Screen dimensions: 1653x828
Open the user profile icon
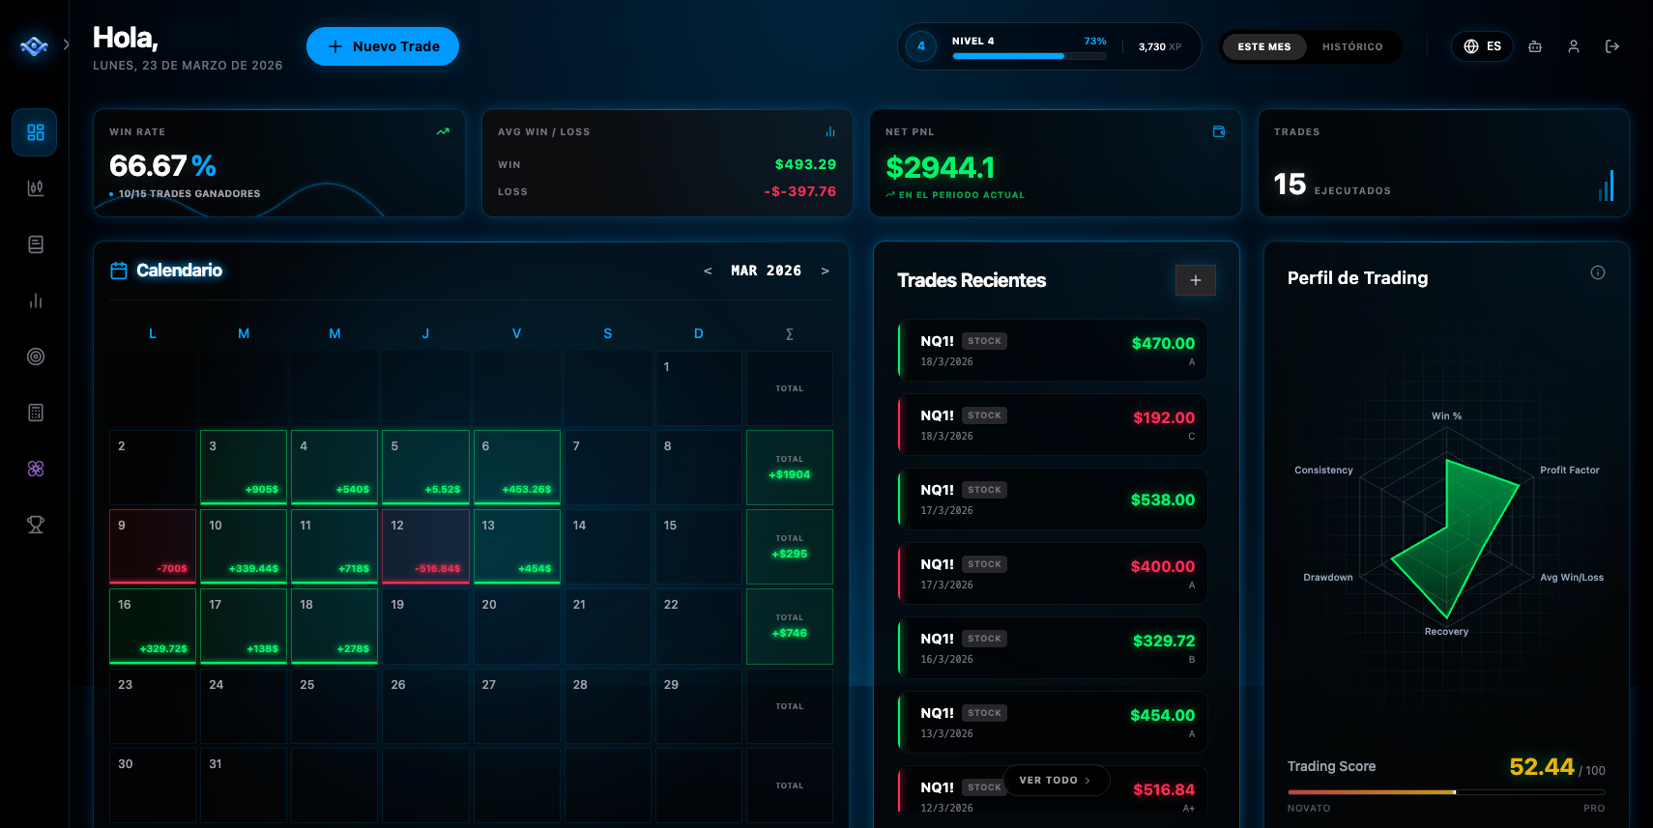coord(1573,46)
